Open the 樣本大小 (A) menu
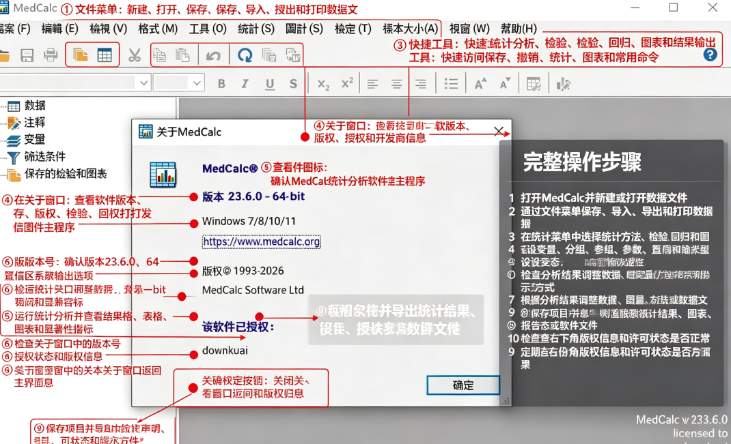731x444 pixels. click(411, 29)
